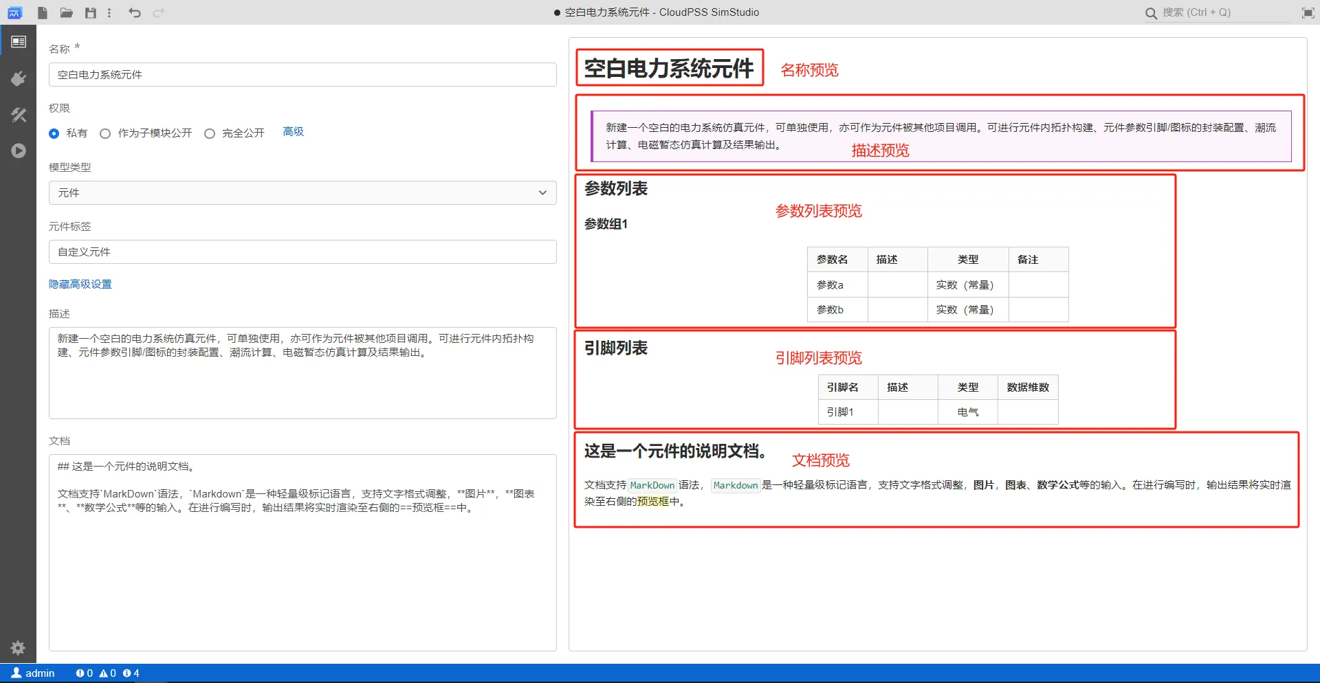Toggle fullscreen with the top-right icon
Screen dimensions: 1320x683
(1308, 13)
